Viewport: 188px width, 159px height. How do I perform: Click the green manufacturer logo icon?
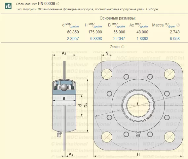click(8, 6)
